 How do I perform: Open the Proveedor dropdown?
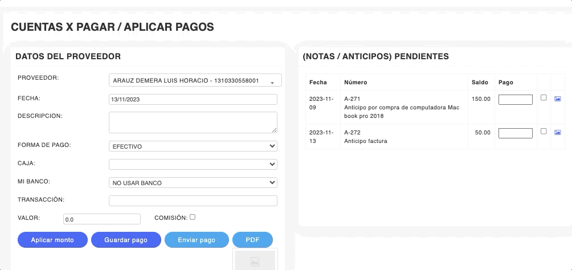click(x=195, y=80)
